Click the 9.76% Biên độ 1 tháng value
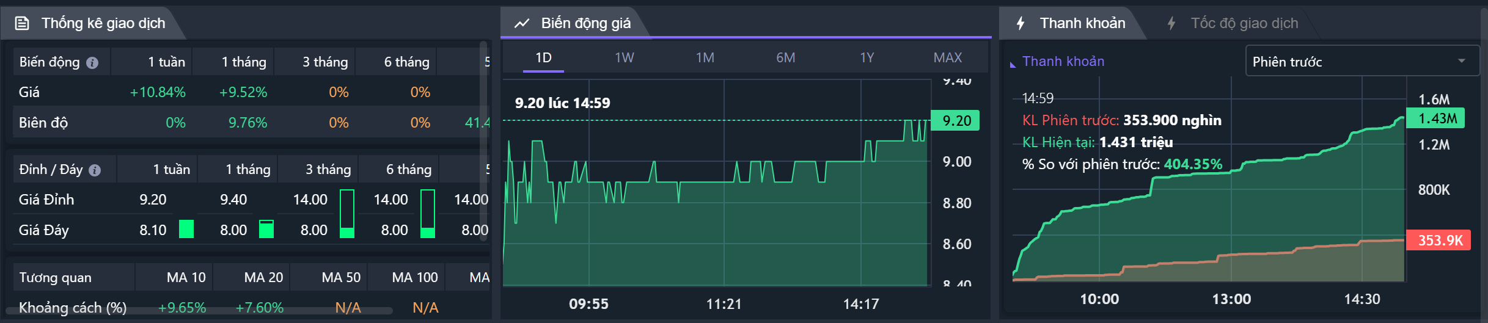Viewport: 1488px width, 323px height. tap(247, 123)
